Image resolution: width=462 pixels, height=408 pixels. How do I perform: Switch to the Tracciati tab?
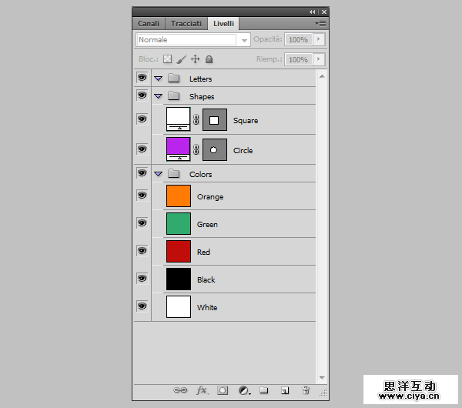(186, 23)
